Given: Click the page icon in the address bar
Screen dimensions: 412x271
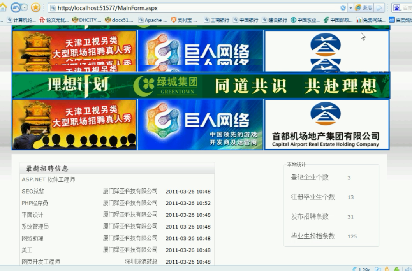Looking at the screenshot, I should pos(53,8).
